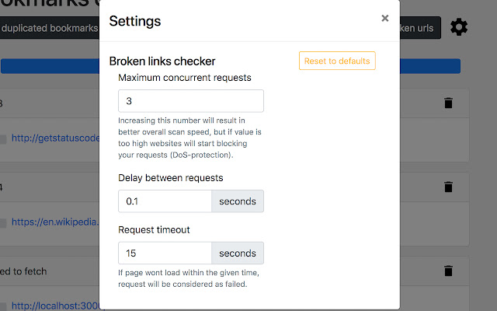This screenshot has height=311, width=497.
Task: Tick the checkbox beside the getstatuscode link
Action: click(2, 139)
